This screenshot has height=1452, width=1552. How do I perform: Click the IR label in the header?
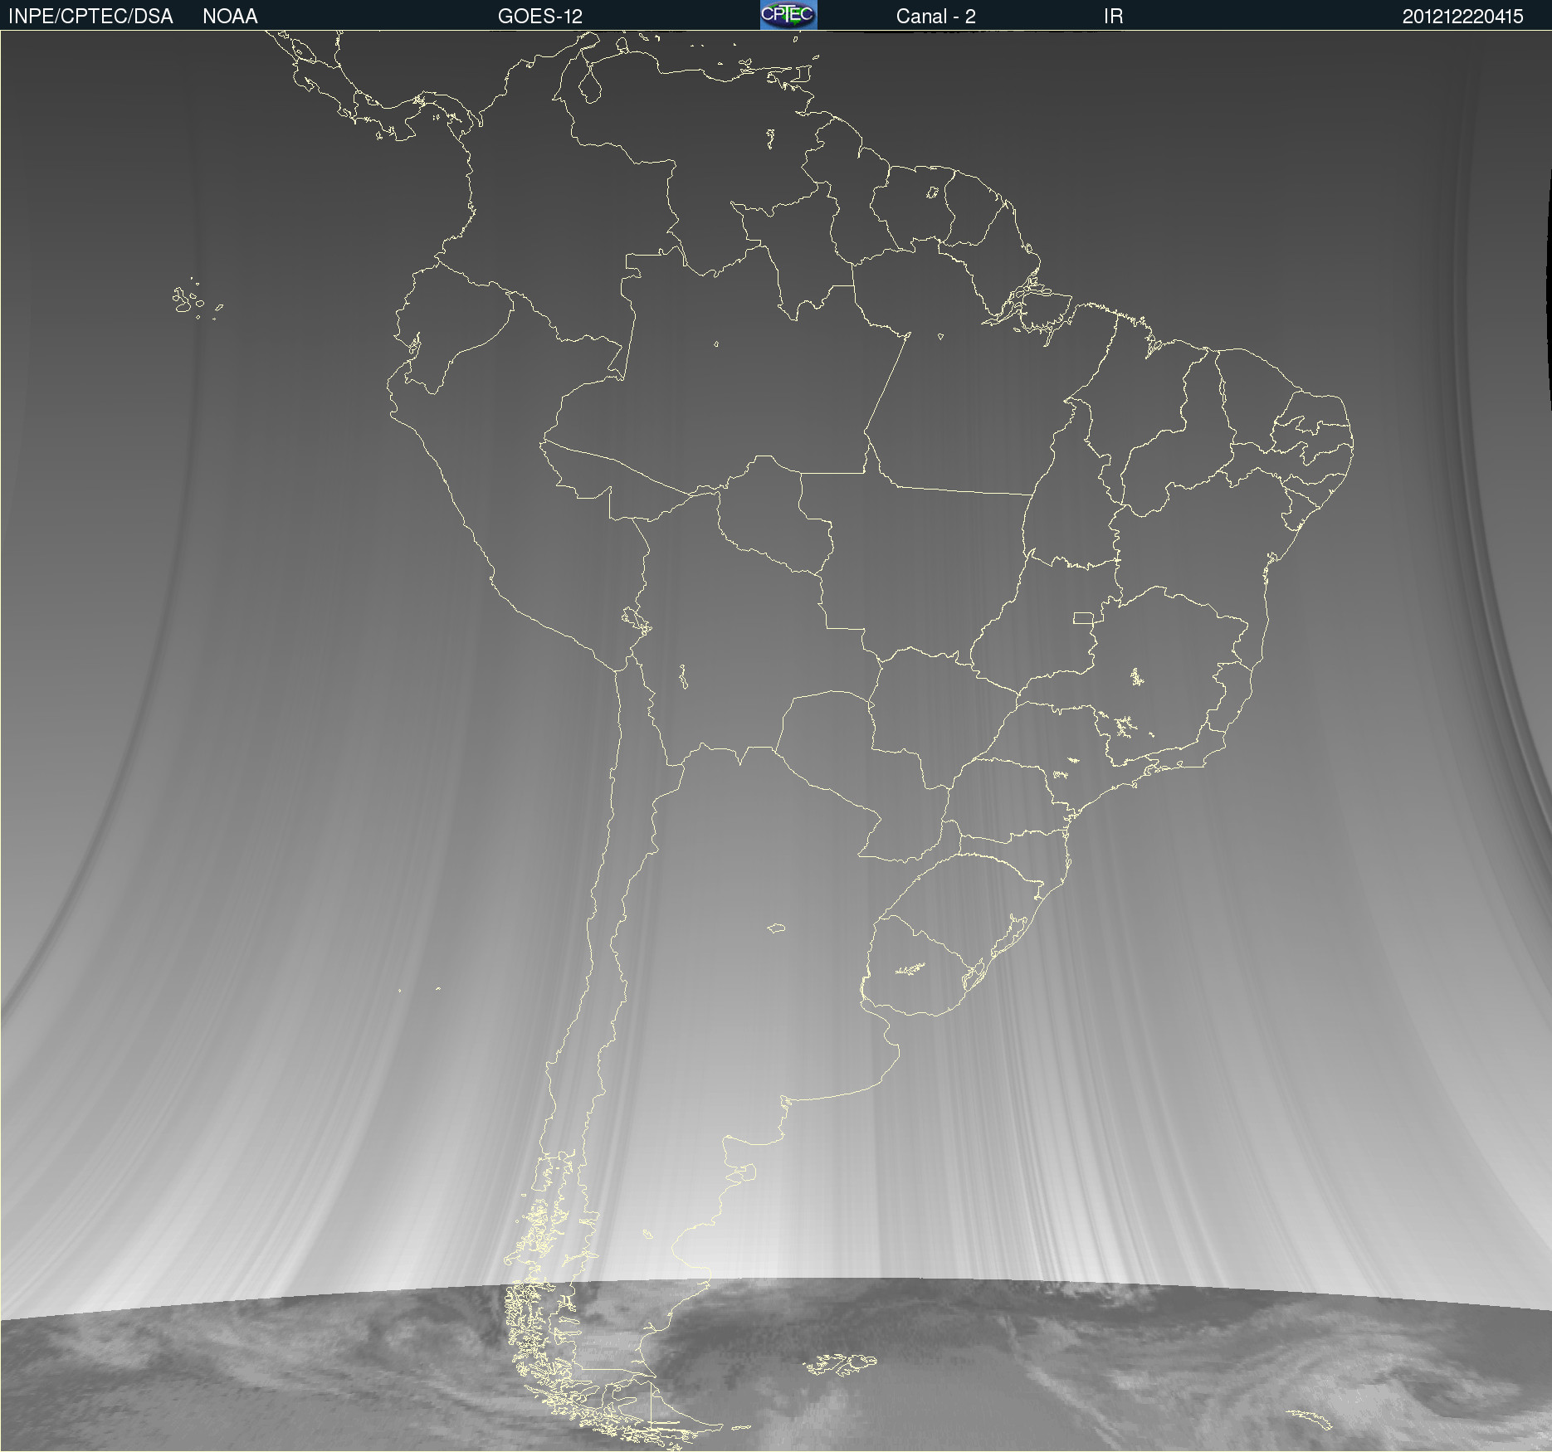pyautogui.click(x=1113, y=17)
